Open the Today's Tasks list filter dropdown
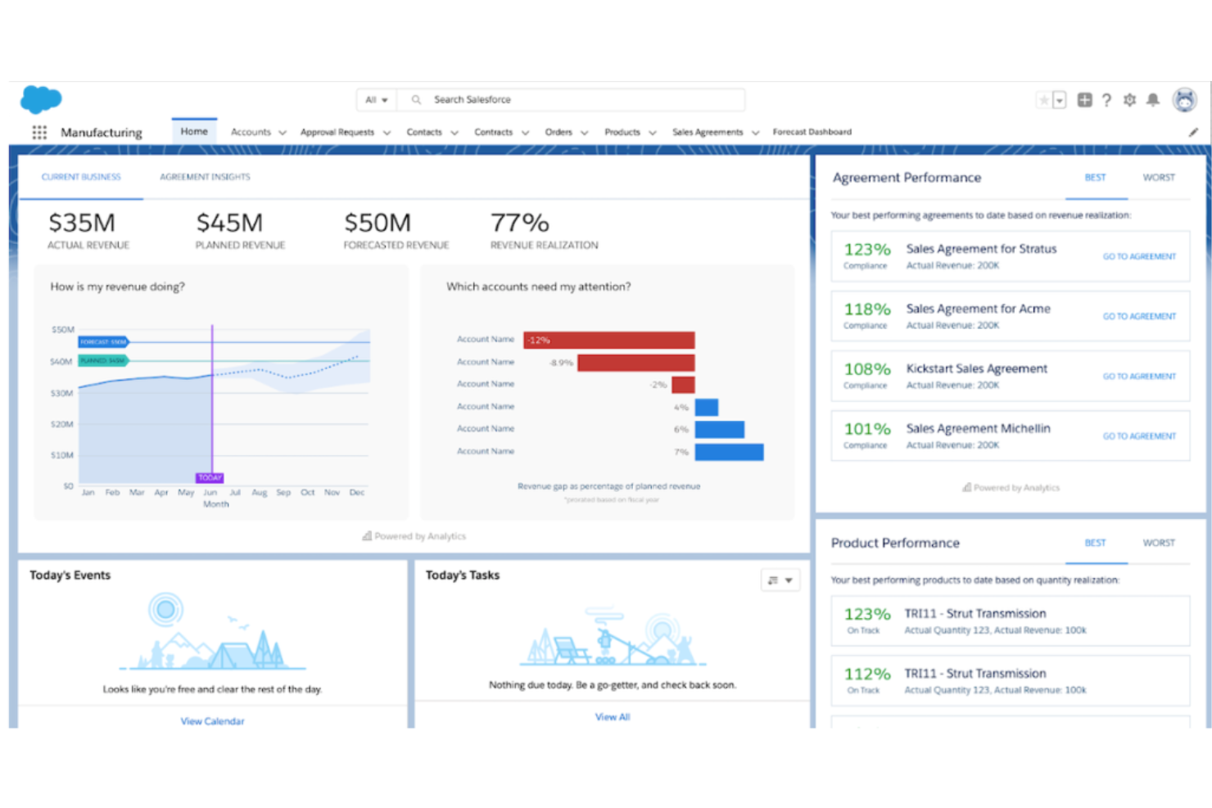 tap(780, 580)
